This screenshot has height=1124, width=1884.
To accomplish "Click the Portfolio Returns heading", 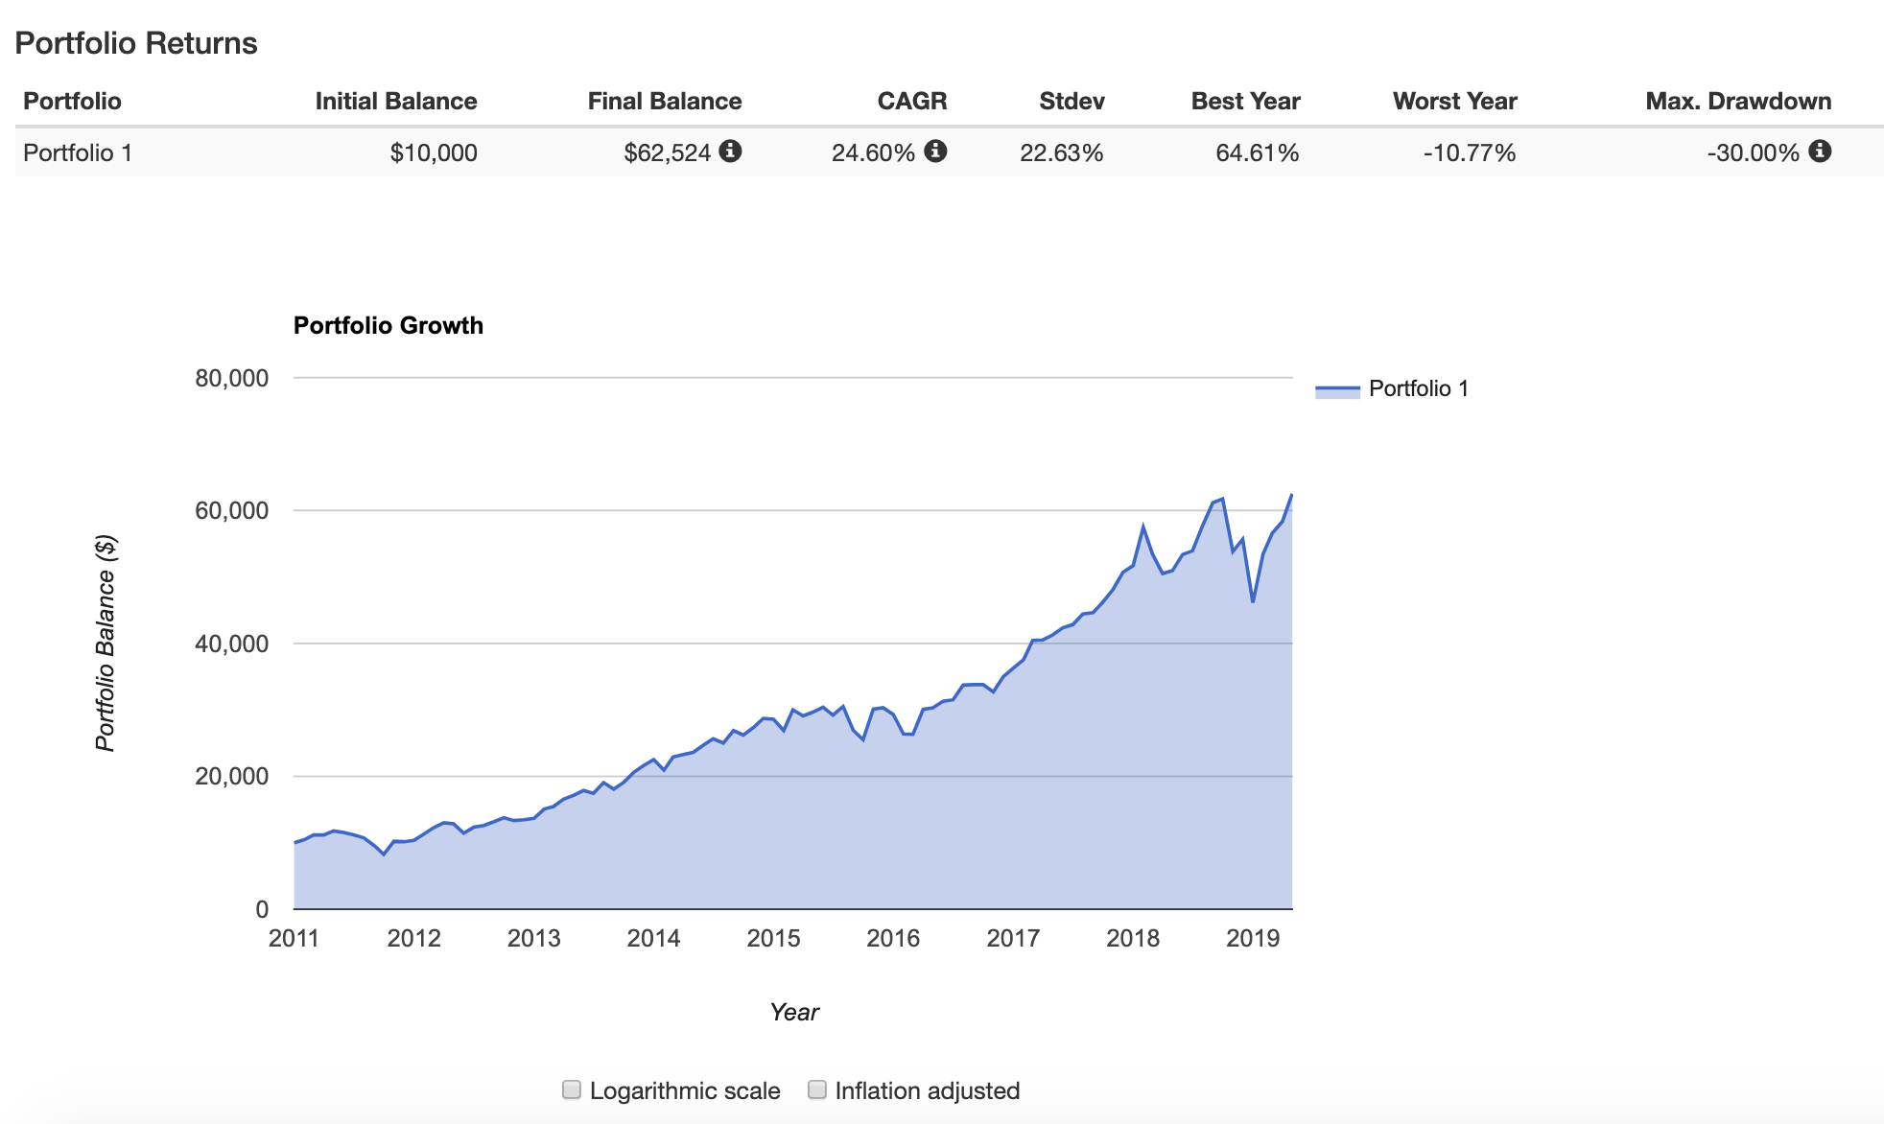I will coord(137,43).
